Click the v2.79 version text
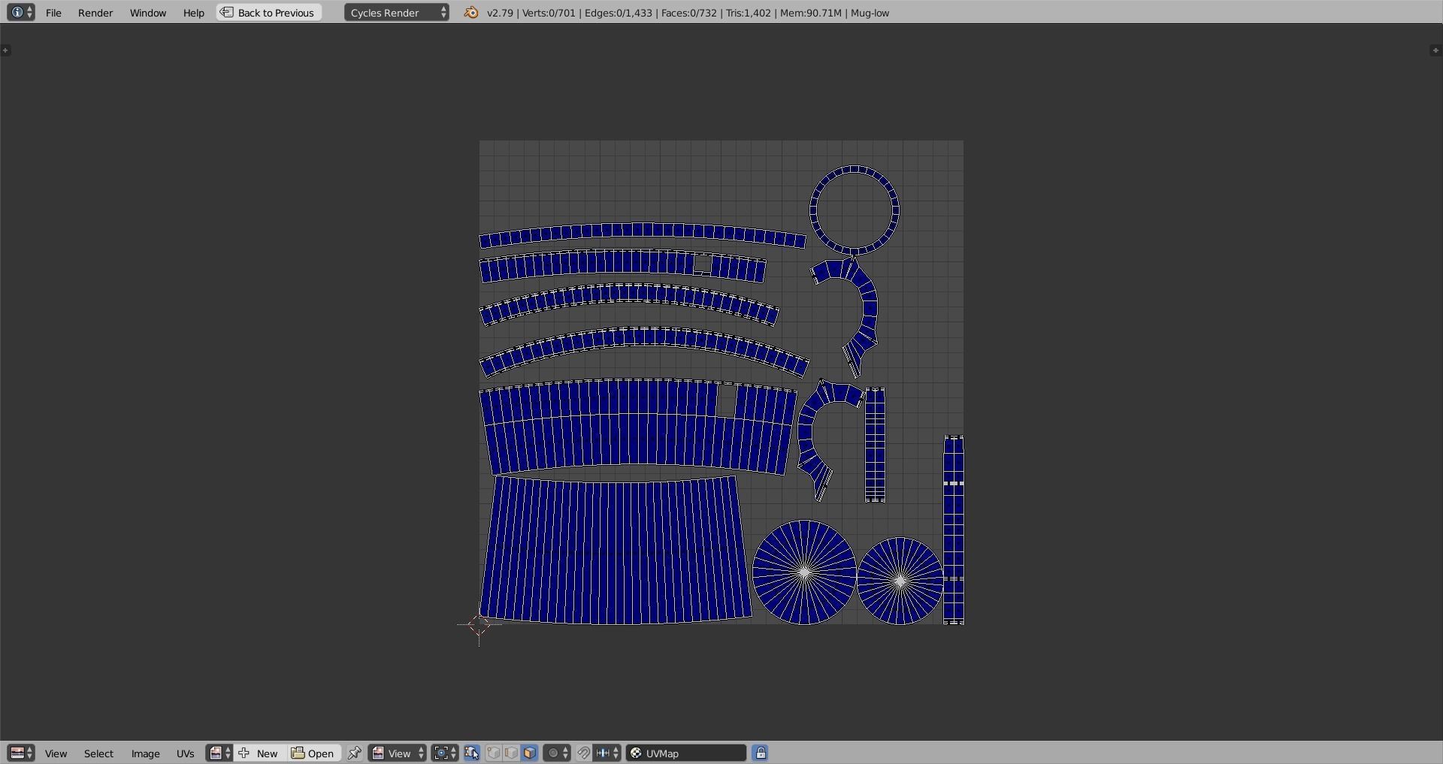Image resolution: width=1443 pixels, height=764 pixels. pyautogui.click(x=500, y=13)
